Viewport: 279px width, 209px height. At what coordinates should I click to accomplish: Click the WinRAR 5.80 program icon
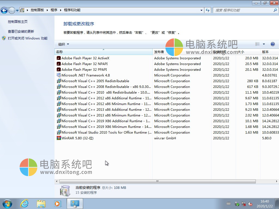59,138
